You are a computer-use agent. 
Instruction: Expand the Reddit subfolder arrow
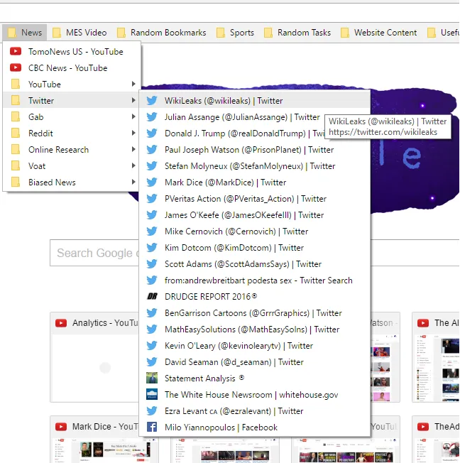coord(133,133)
